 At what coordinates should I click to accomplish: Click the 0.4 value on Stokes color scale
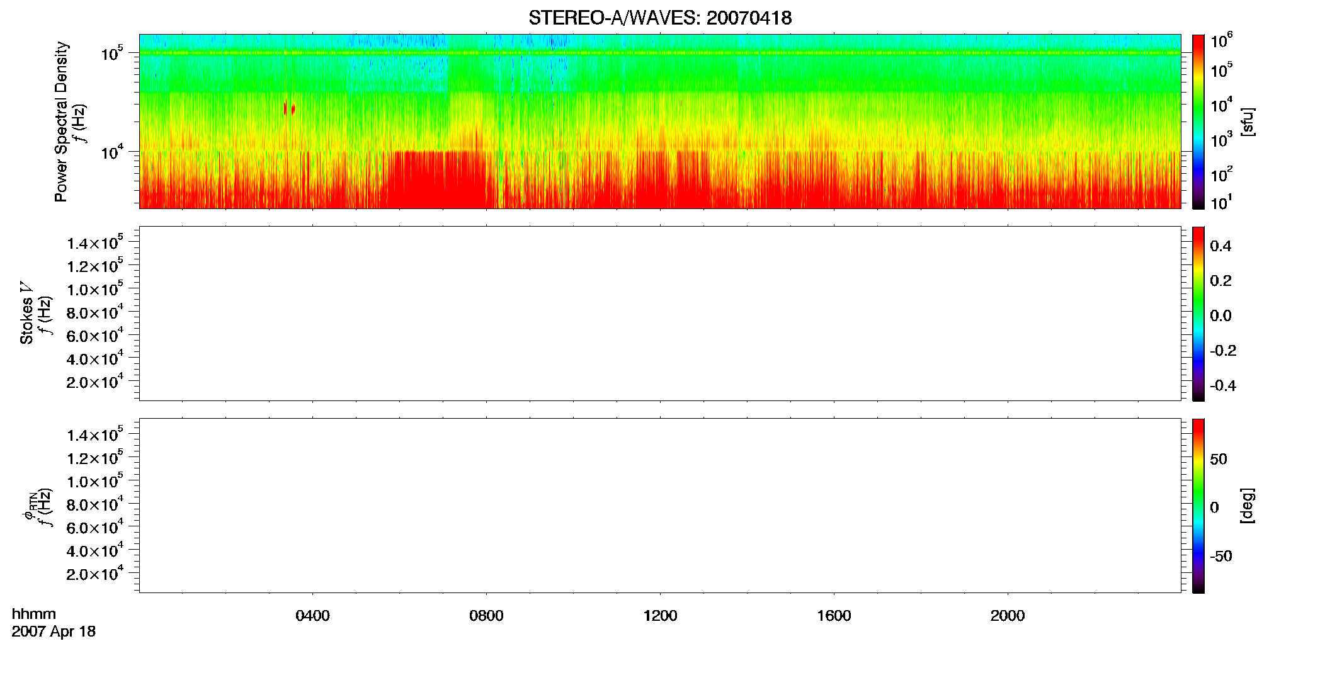[x=1220, y=246]
